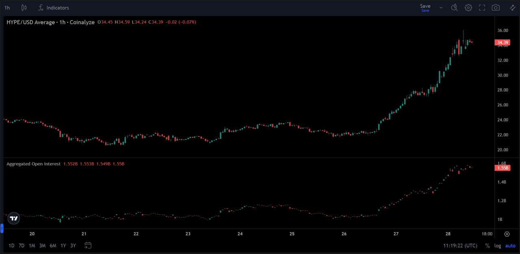Open chart settings gear
The height and width of the screenshot is (254, 520).
pyautogui.click(x=468, y=8)
